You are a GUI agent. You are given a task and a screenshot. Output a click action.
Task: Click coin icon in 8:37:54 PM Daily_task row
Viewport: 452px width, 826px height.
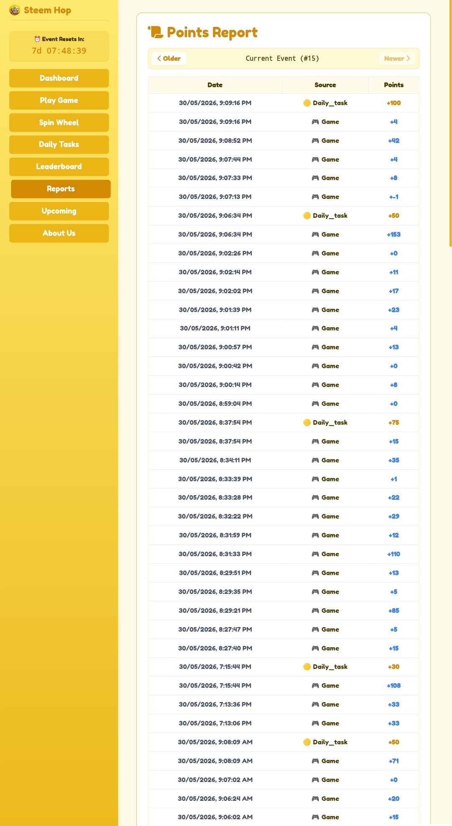pyautogui.click(x=307, y=423)
